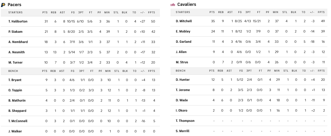The height and width of the screenshot is (136, 331).
Task: Click the Cavaliers team name heading
Action: pyautogui.click(x=187, y=4)
